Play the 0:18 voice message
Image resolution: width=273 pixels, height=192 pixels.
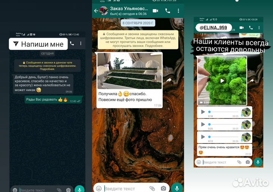click(203, 112)
